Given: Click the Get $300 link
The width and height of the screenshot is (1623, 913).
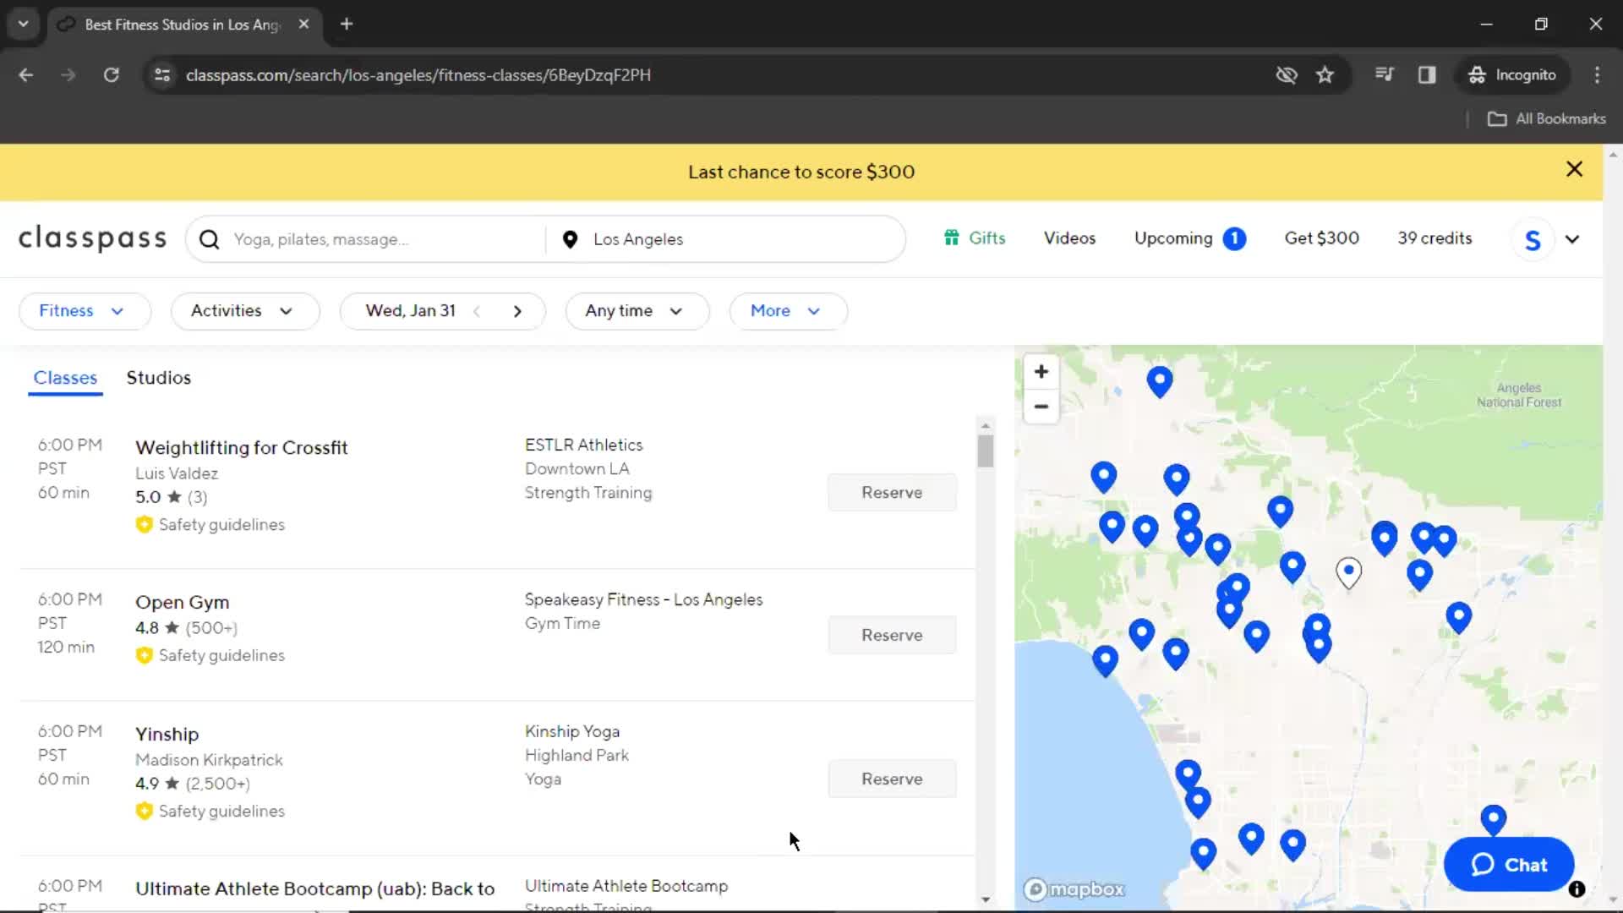Looking at the screenshot, I should point(1321,238).
